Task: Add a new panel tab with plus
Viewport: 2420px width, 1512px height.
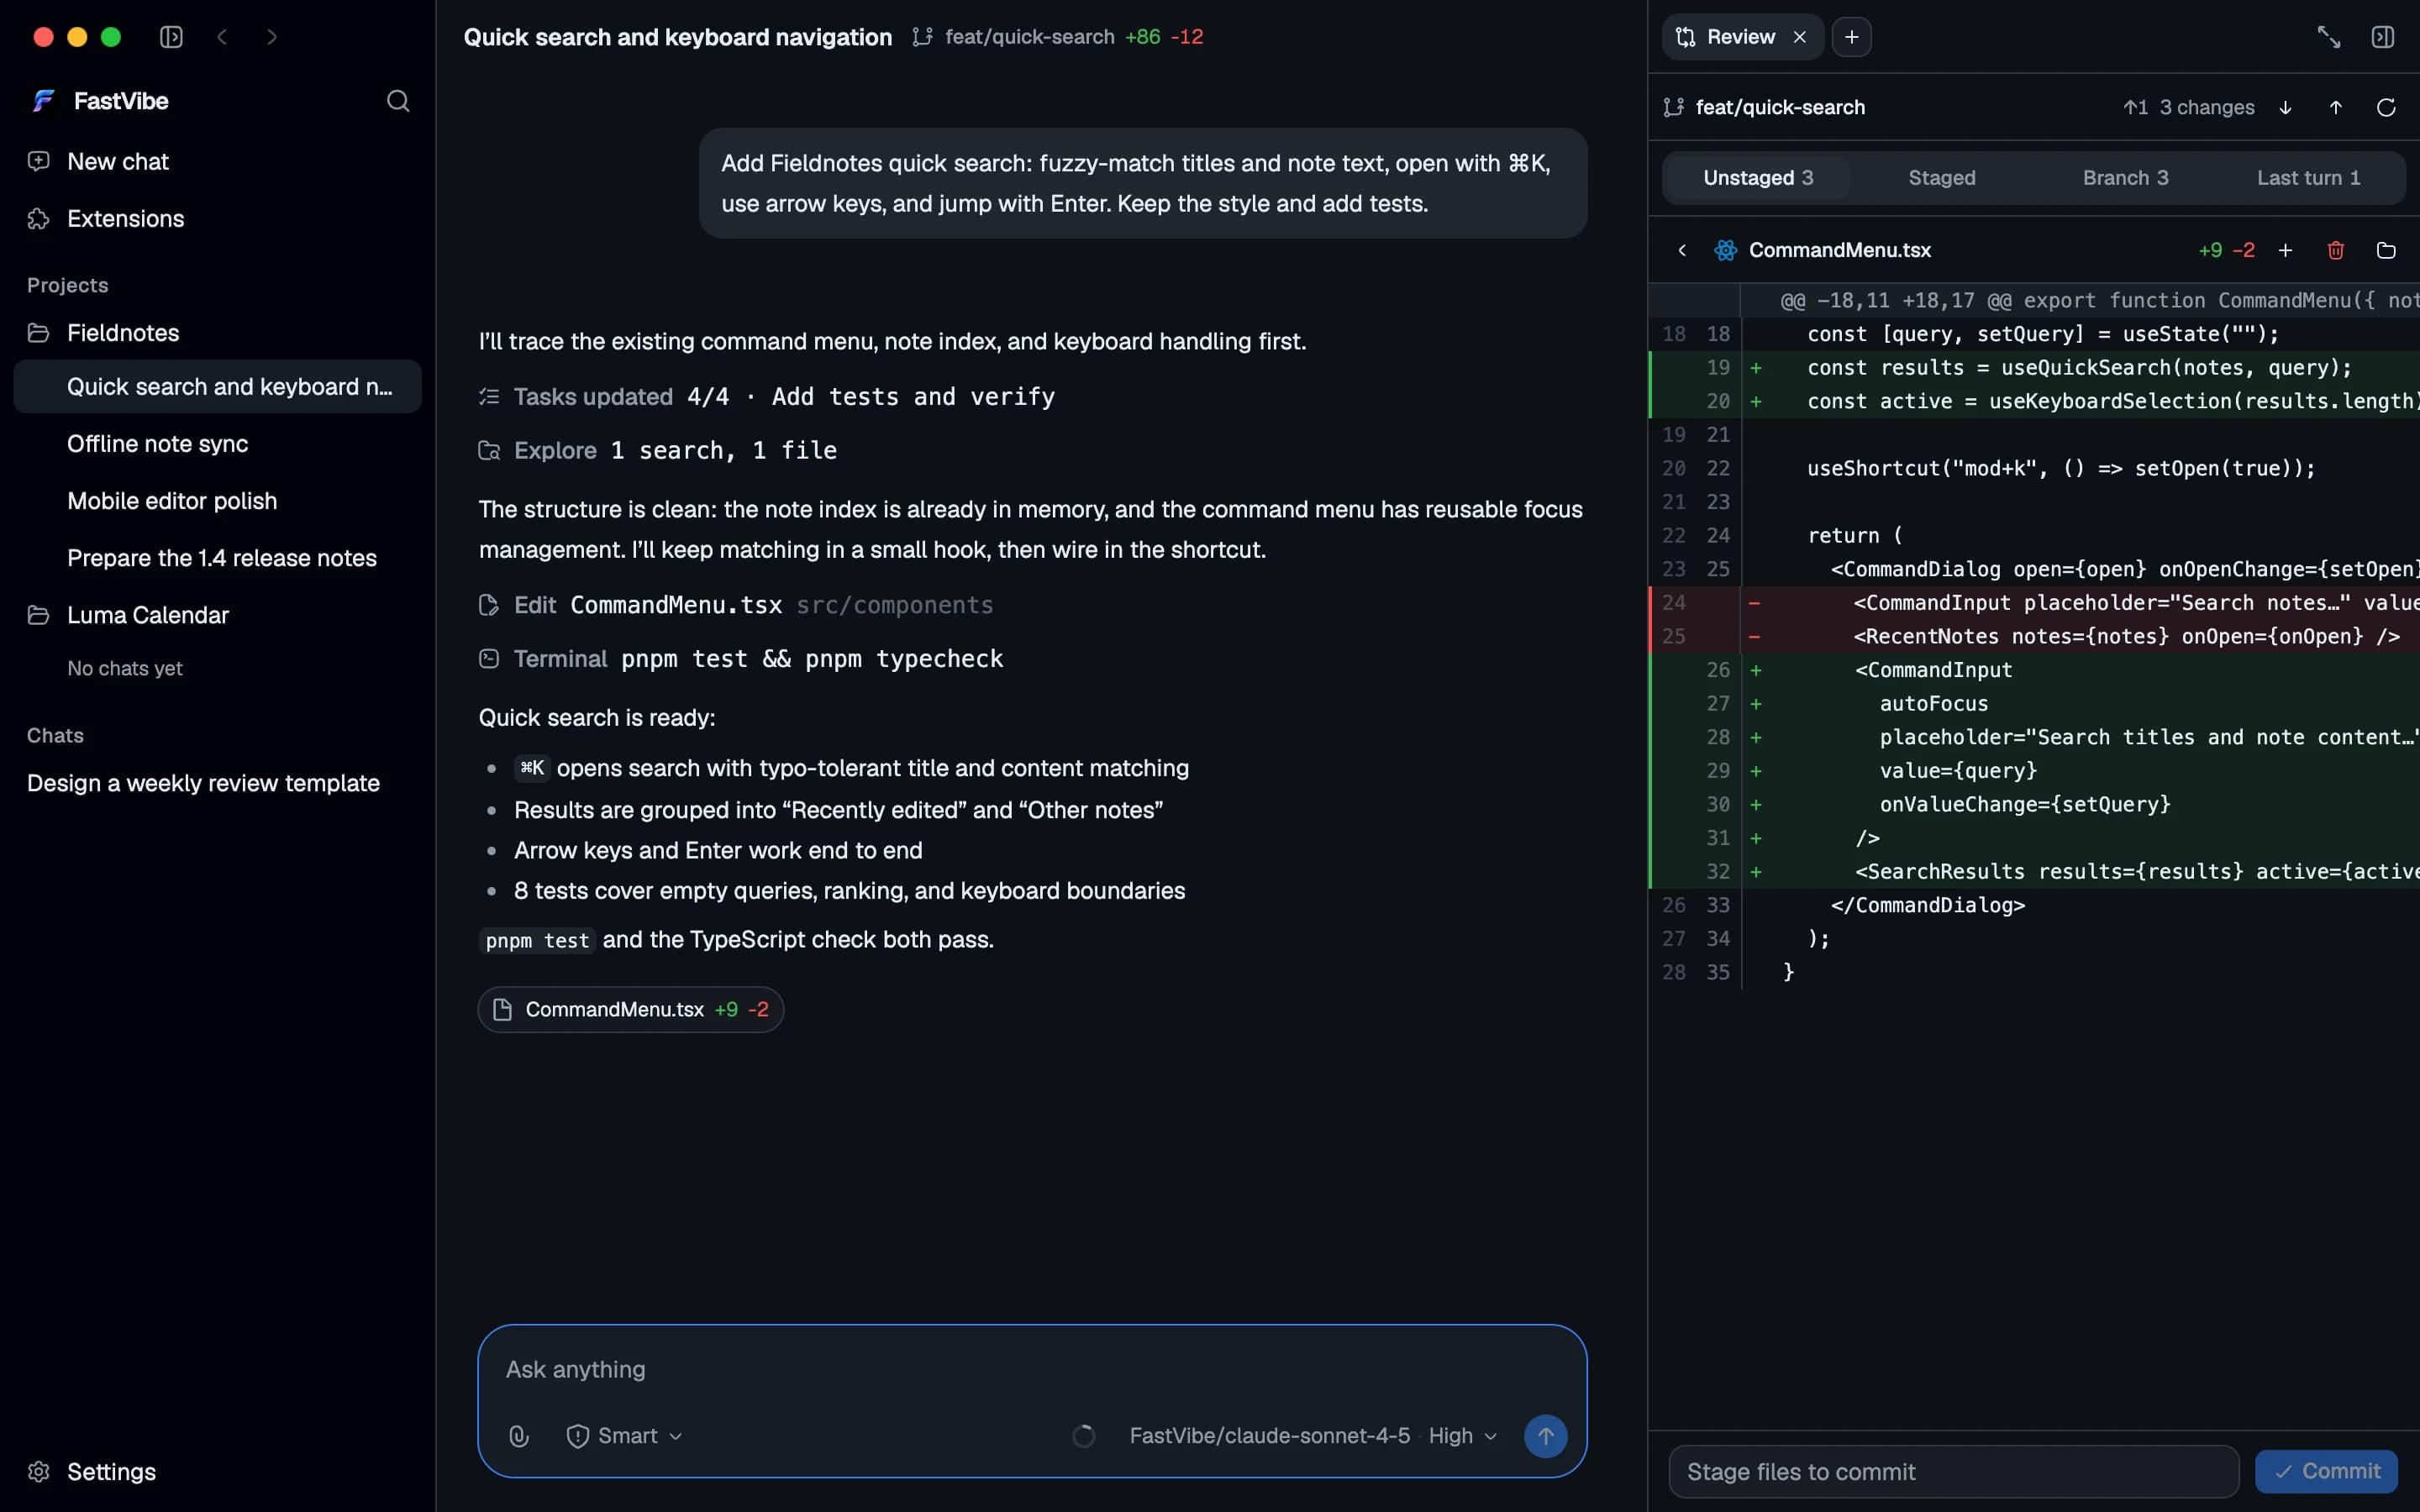Action: [1852, 37]
